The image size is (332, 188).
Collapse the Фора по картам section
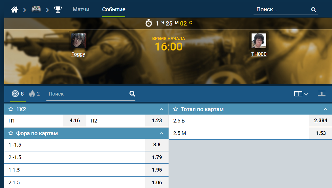pos(161,134)
